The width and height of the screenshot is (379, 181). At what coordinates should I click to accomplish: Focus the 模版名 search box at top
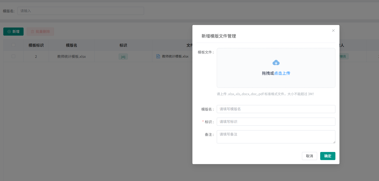point(81,11)
